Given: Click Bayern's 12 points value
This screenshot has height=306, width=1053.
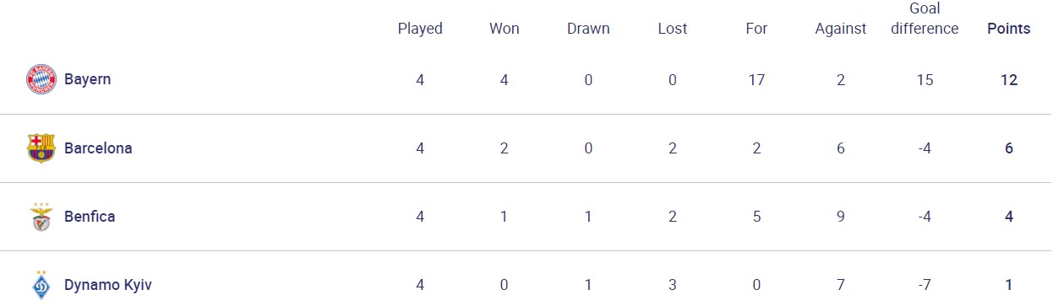Looking at the screenshot, I should pos(1008,80).
